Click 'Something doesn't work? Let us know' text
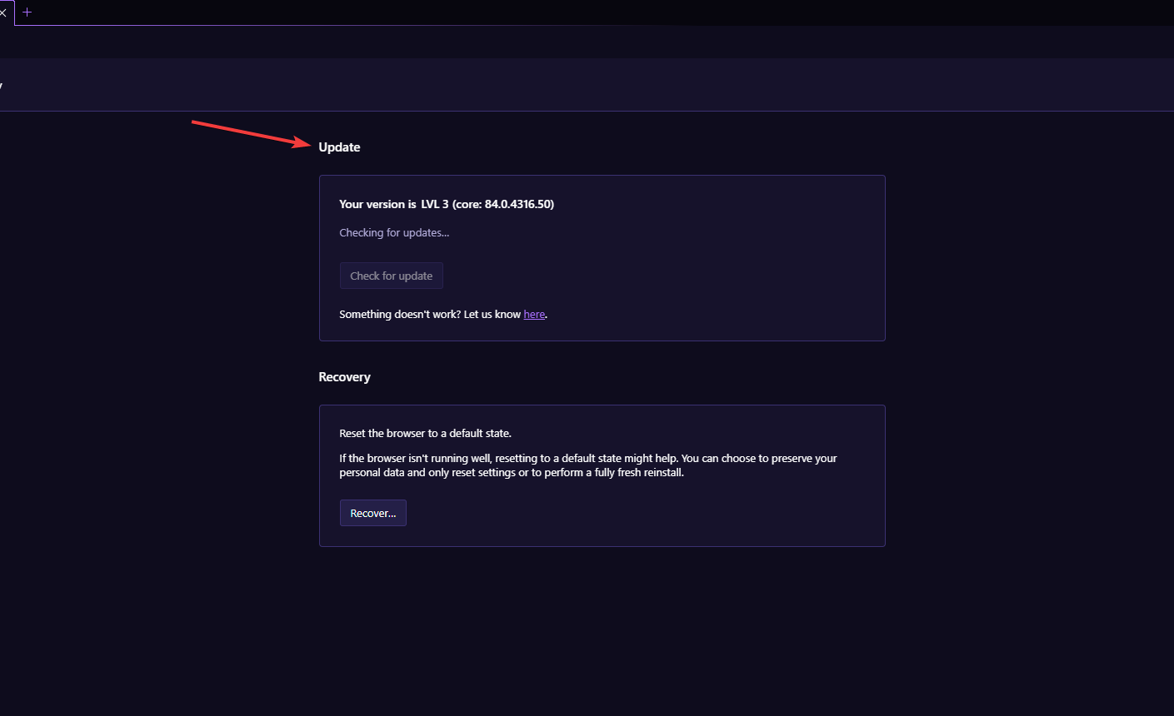The width and height of the screenshot is (1174, 716). (x=430, y=314)
